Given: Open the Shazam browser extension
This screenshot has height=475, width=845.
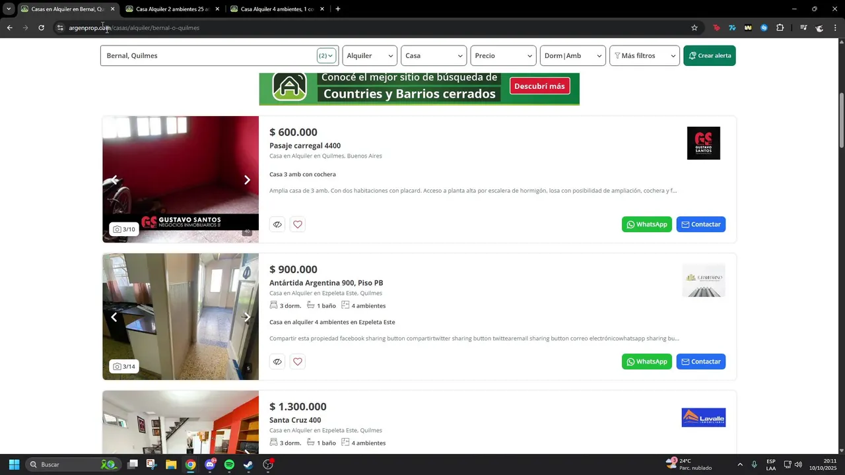Looking at the screenshot, I should 764,28.
